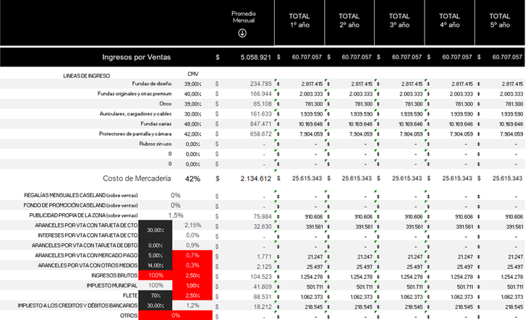Image resolution: width=528 pixels, height=320 pixels.
Task: Select the red 100% Ingresos Brutos cell
Action: coord(155,276)
